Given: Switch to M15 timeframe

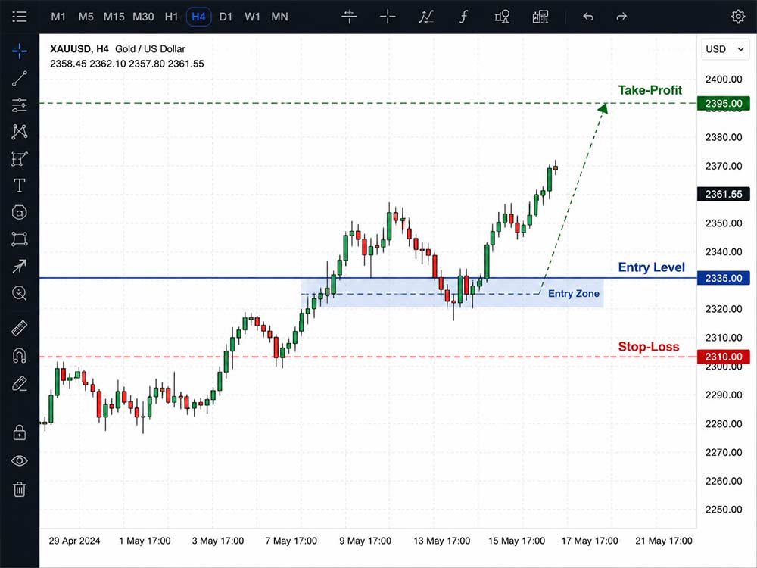Looking at the screenshot, I should click(114, 17).
